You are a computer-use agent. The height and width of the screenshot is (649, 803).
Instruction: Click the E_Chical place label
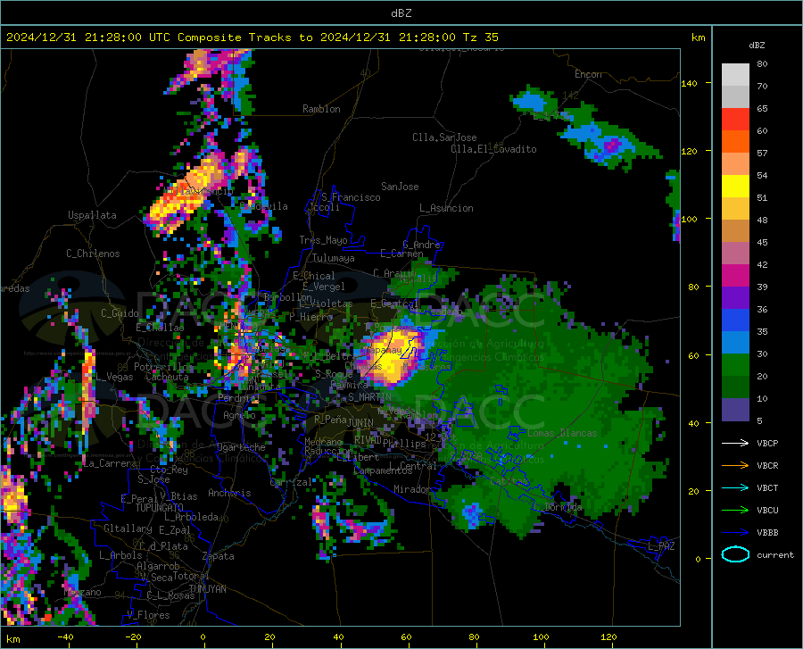click(x=313, y=276)
